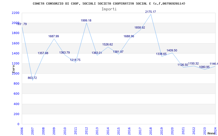The width and height of the screenshot is (218, 136).
Task: Click the Importi chart subtitle
Action: [x=109, y=9]
